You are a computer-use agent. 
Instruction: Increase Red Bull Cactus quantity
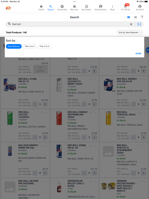[x=45, y=137]
